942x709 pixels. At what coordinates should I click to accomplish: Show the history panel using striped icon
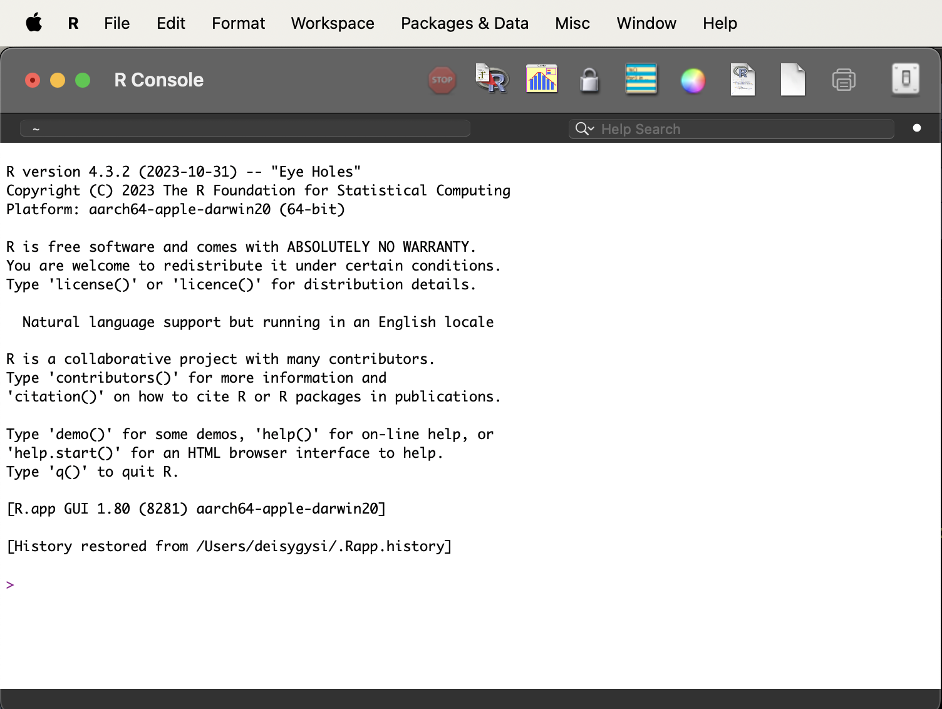[x=641, y=79]
